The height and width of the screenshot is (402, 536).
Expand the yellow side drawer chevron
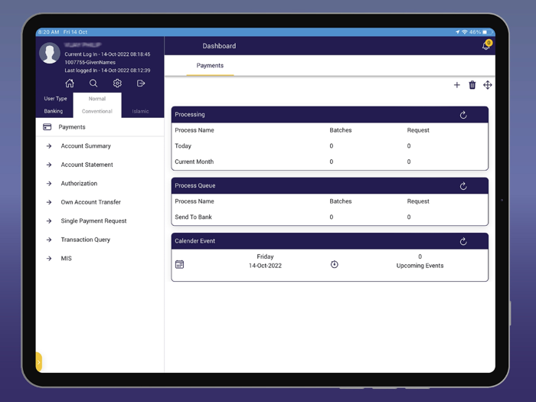38,362
